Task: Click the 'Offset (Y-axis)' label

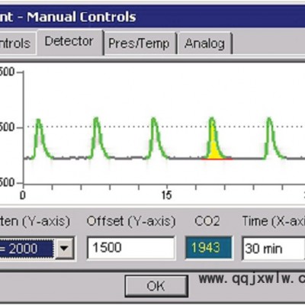Action: pyautogui.click(x=131, y=221)
